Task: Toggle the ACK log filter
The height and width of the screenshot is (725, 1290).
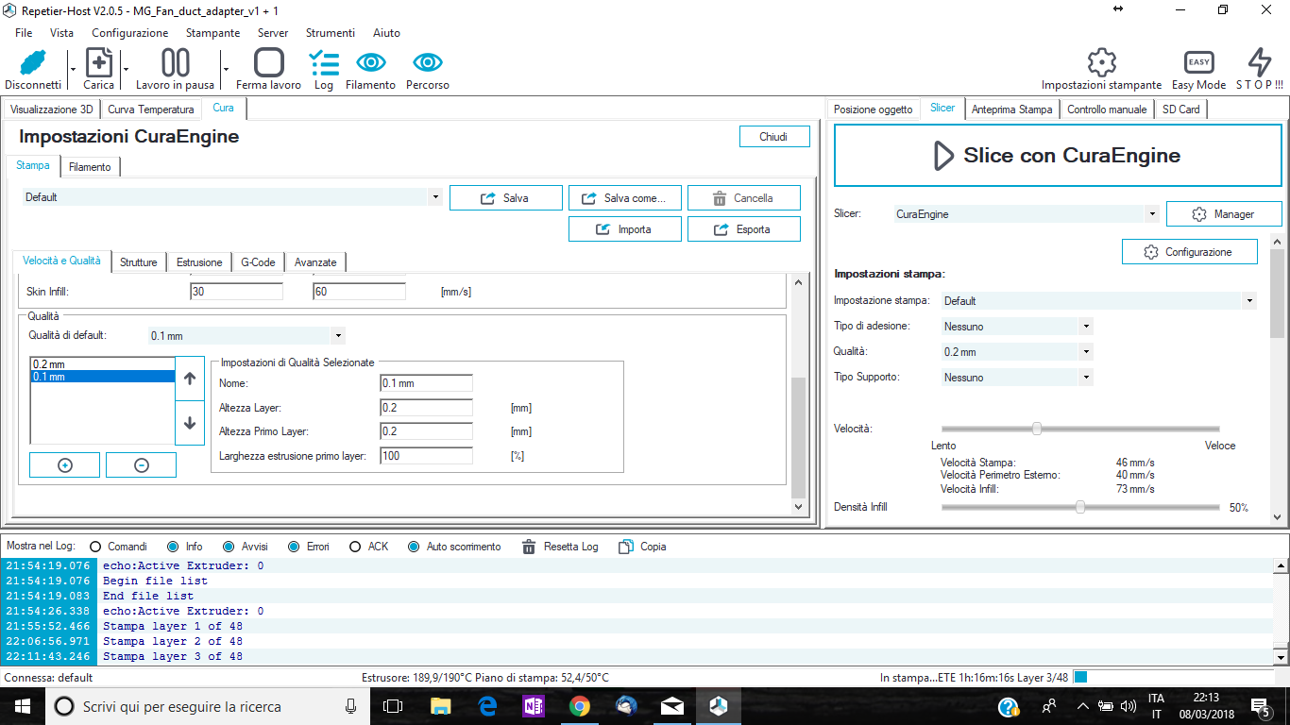Action: [x=355, y=547]
